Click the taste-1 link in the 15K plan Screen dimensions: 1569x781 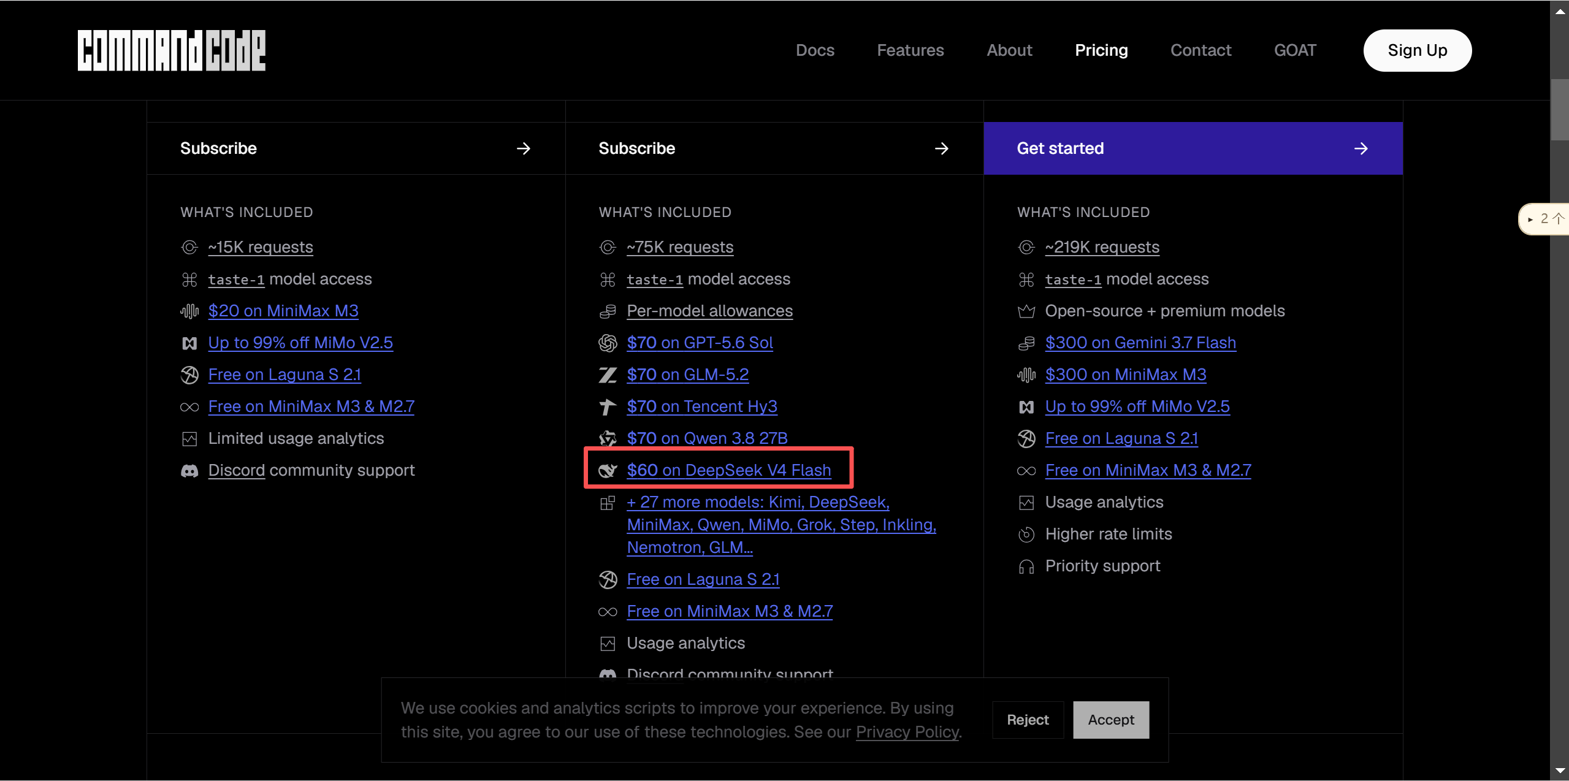tap(236, 280)
